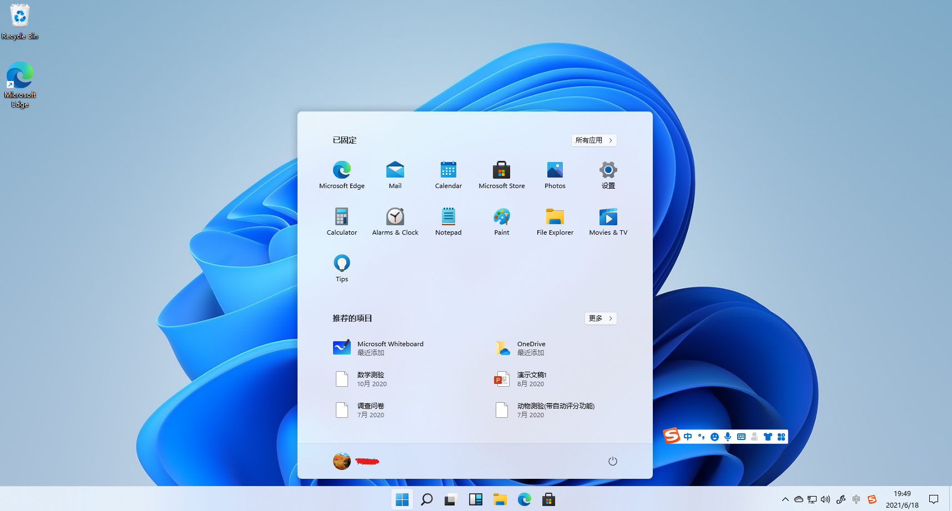Launch the Calendar app
The image size is (952, 511).
[448, 175]
